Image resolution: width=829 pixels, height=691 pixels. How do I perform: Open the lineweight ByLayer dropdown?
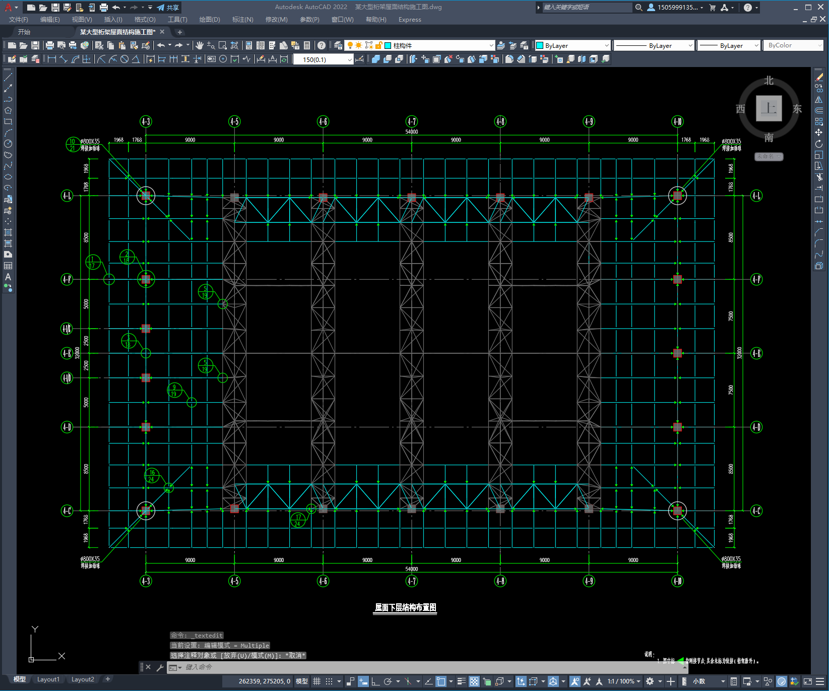pos(729,45)
